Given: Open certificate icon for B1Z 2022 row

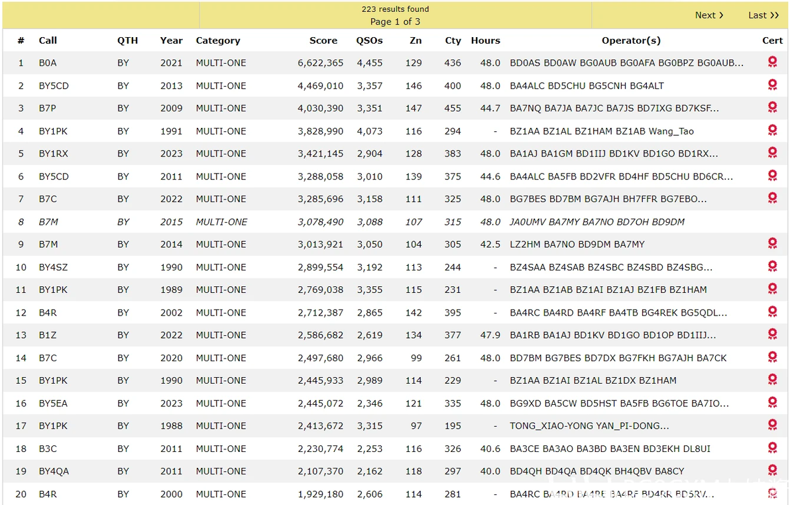Looking at the screenshot, I should 772,334.
